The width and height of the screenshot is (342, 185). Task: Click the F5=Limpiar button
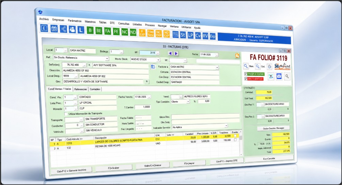pos(189,163)
